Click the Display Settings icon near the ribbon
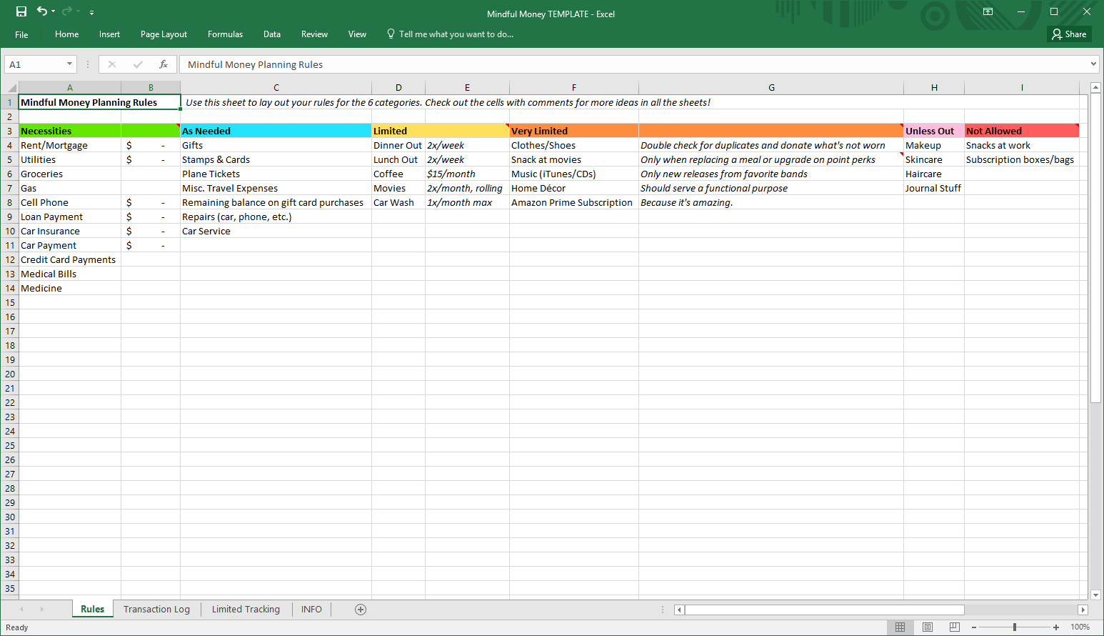Image resolution: width=1104 pixels, height=636 pixels. (x=988, y=11)
